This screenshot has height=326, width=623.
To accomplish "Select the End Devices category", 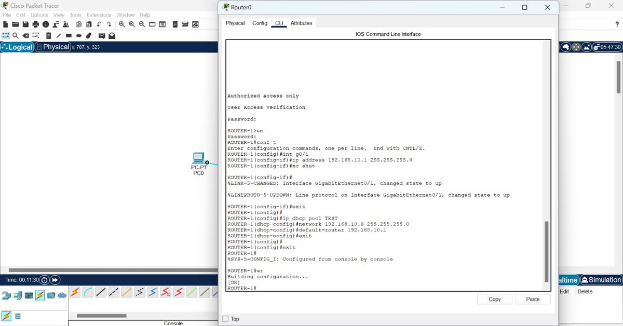I will [18, 295].
